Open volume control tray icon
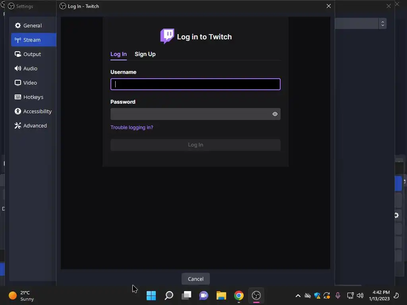 [x=360, y=295]
